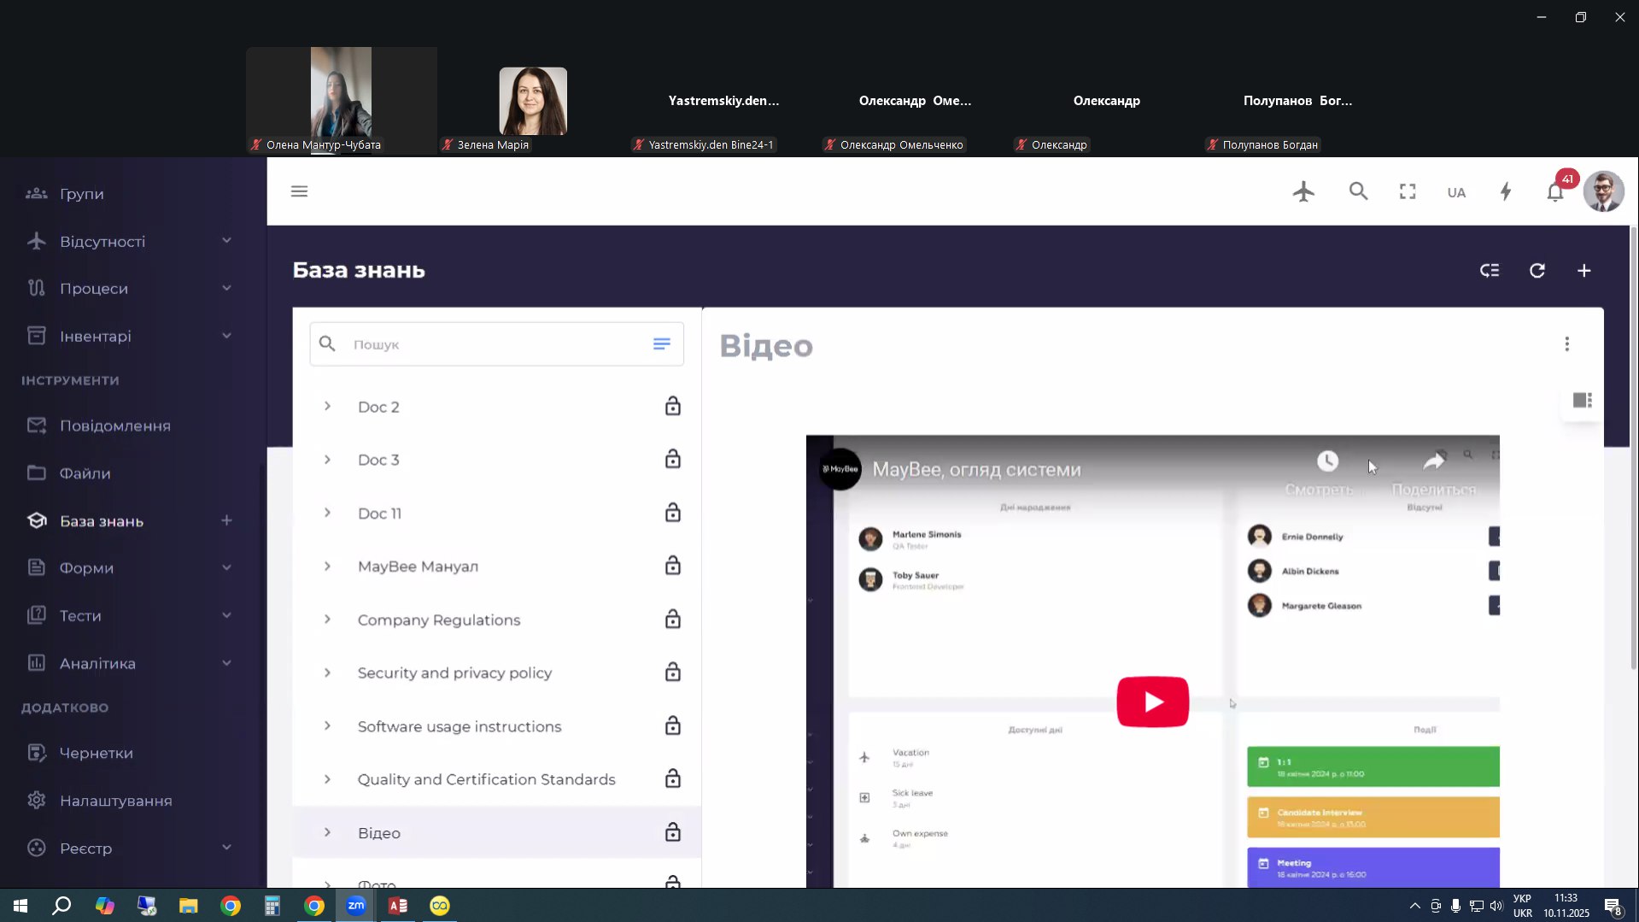This screenshot has height=922, width=1639.
Task: Toggle lock on MayBee Мануал
Action: [x=672, y=567]
